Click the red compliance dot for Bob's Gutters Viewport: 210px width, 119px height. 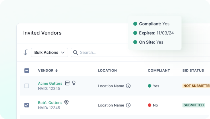(150, 105)
